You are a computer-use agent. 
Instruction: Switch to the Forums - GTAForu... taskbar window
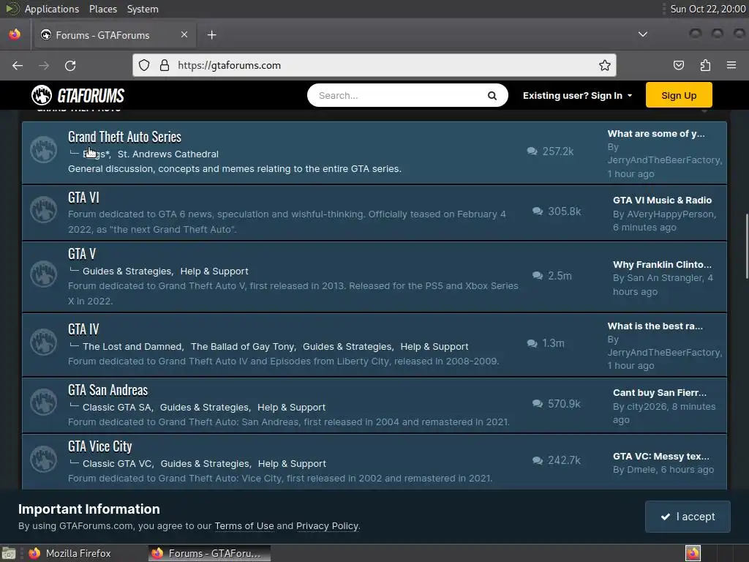(x=209, y=553)
